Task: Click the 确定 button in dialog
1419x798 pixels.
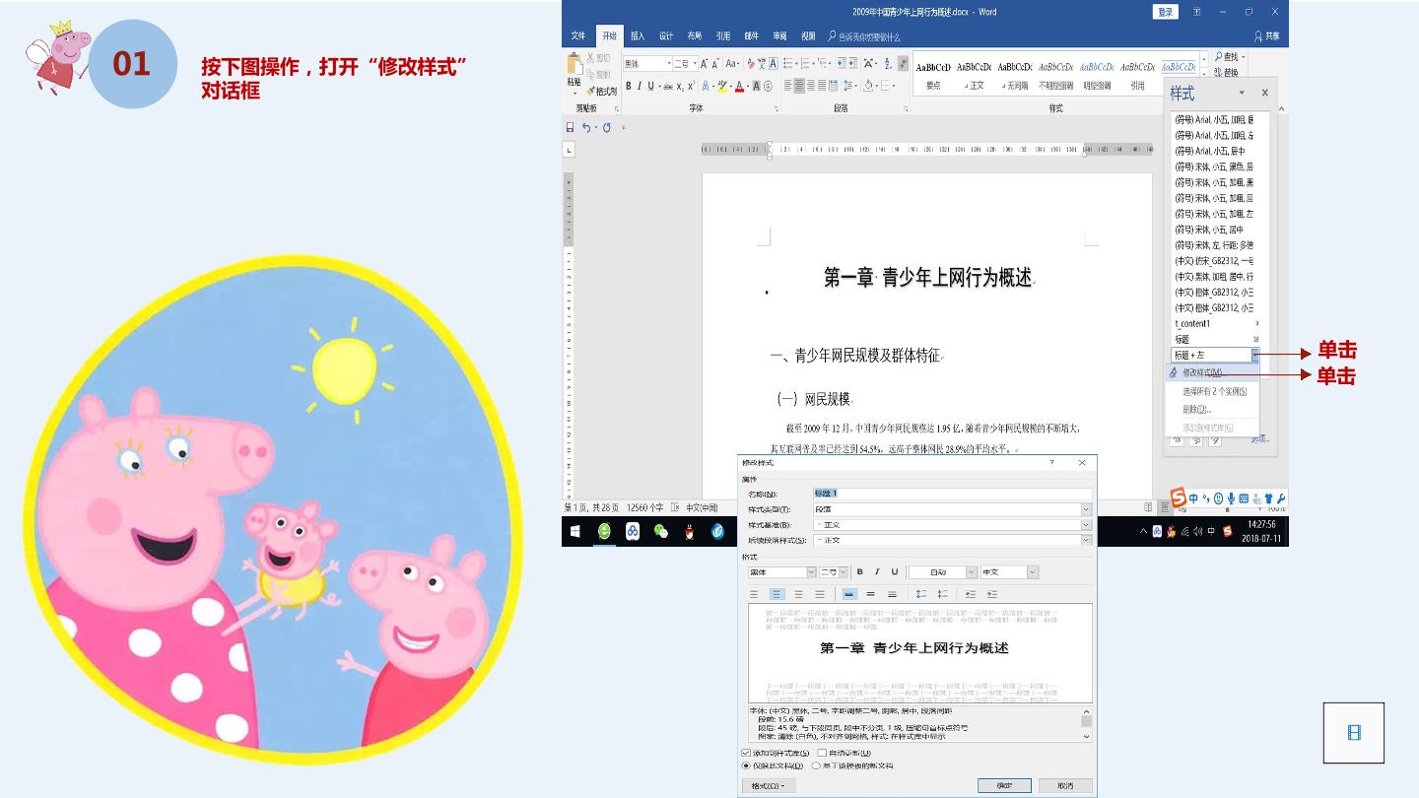Action: pyautogui.click(x=1004, y=785)
